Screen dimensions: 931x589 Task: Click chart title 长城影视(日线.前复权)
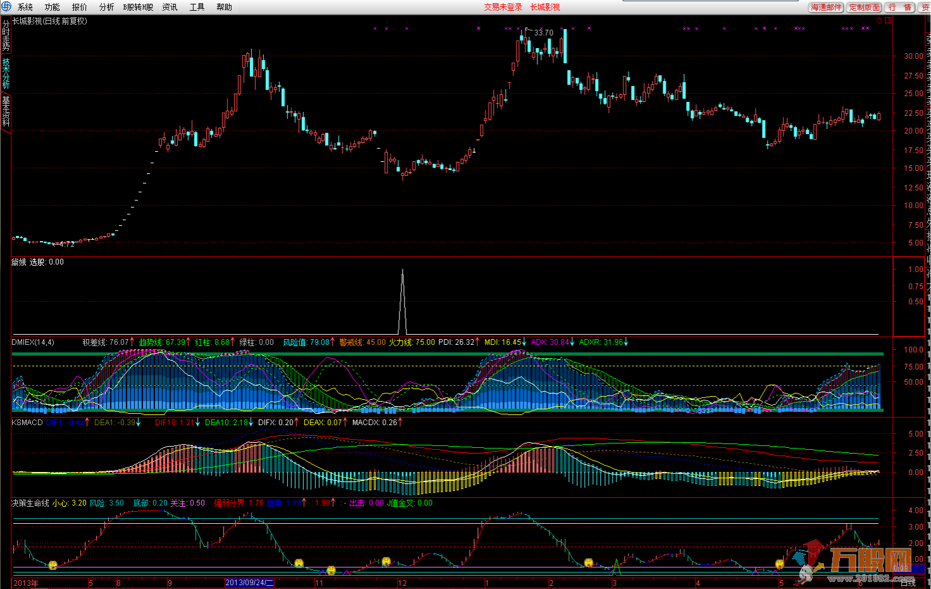point(50,21)
